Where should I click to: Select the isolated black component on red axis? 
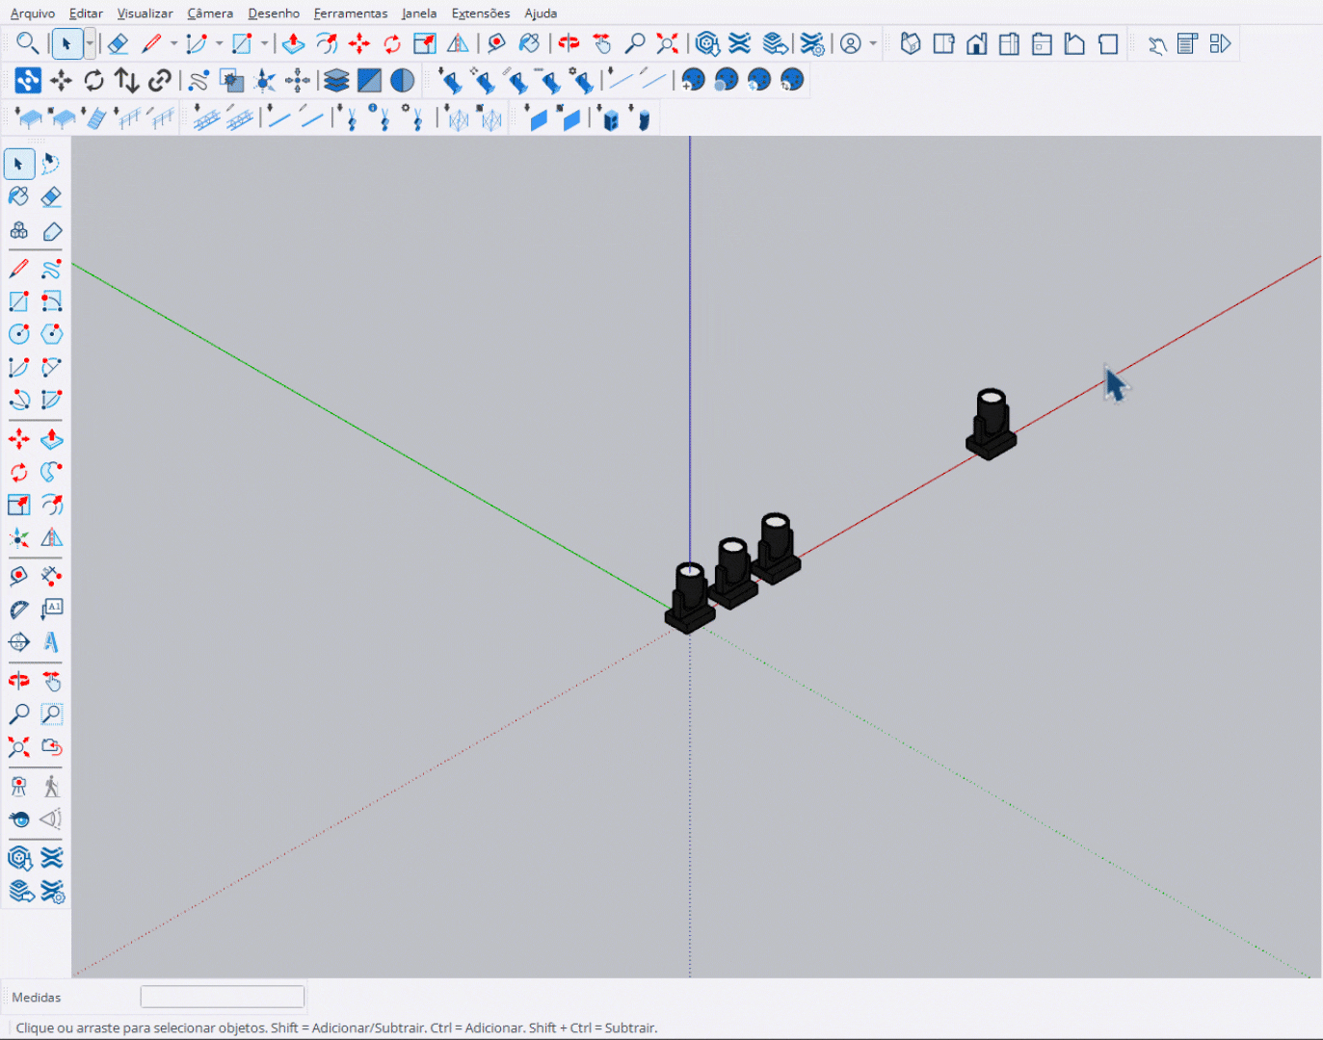tap(991, 426)
